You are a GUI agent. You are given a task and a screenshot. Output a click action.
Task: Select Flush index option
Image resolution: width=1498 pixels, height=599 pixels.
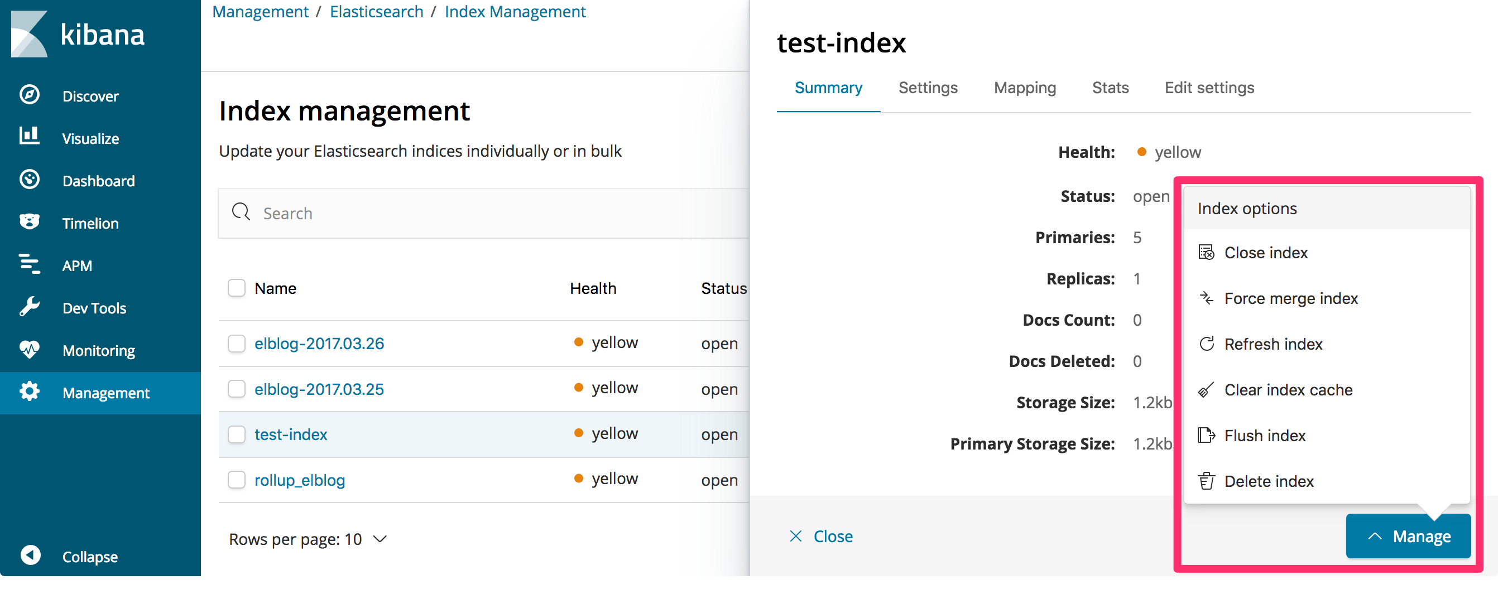[1327, 435]
